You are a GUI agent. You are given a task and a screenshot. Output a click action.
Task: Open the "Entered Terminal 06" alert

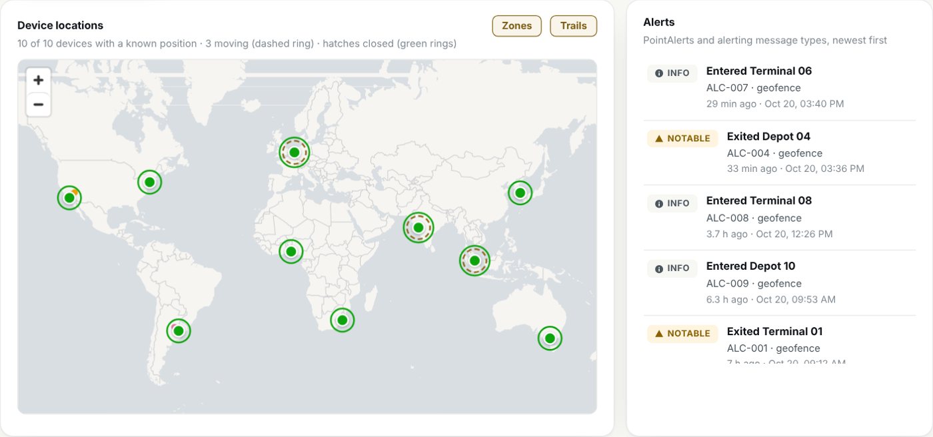tap(780, 88)
